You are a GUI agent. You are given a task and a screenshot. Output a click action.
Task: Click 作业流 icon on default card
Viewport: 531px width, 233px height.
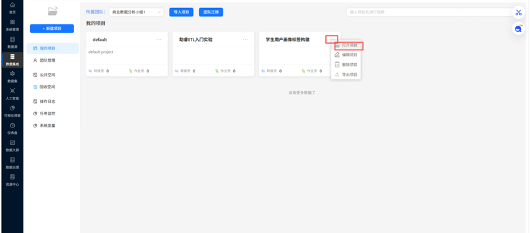[131, 71]
